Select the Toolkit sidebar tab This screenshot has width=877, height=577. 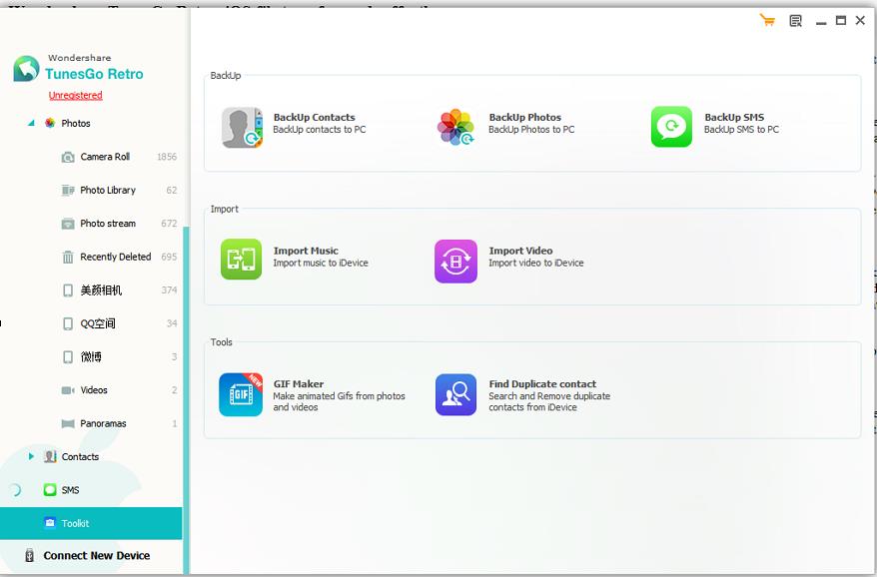pos(75,523)
